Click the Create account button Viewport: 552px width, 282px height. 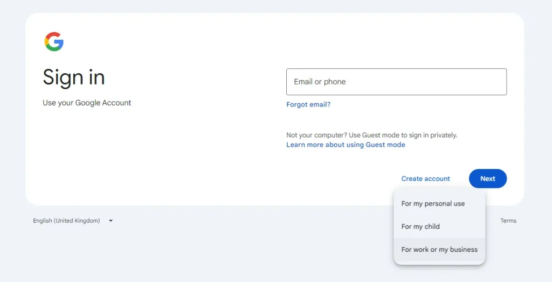point(426,179)
